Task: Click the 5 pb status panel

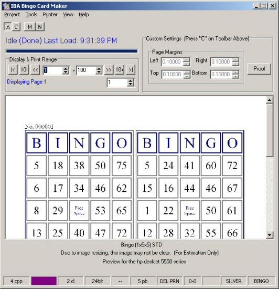Action: point(143,281)
